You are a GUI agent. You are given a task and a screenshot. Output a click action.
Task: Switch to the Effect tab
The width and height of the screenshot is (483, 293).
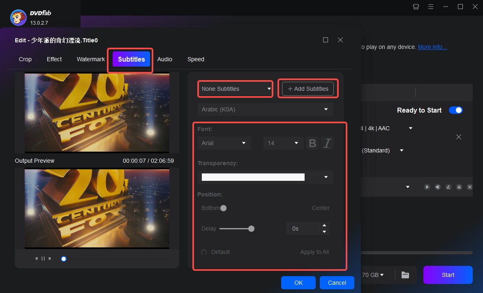[x=54, y=59]
